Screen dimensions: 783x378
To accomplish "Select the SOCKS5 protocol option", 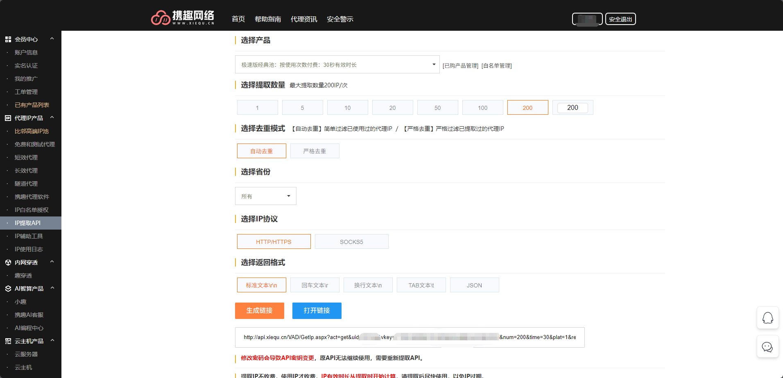I will pyautogui.click(x=351, y=241).
